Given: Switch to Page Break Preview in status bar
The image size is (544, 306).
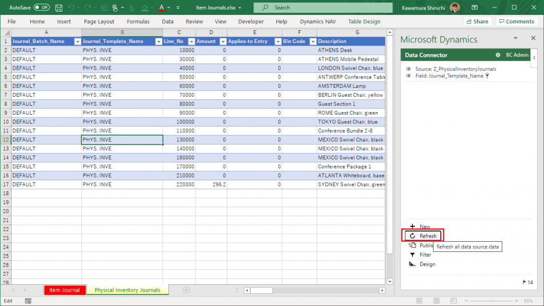Looking at the screenshot, I should [454, 301].
